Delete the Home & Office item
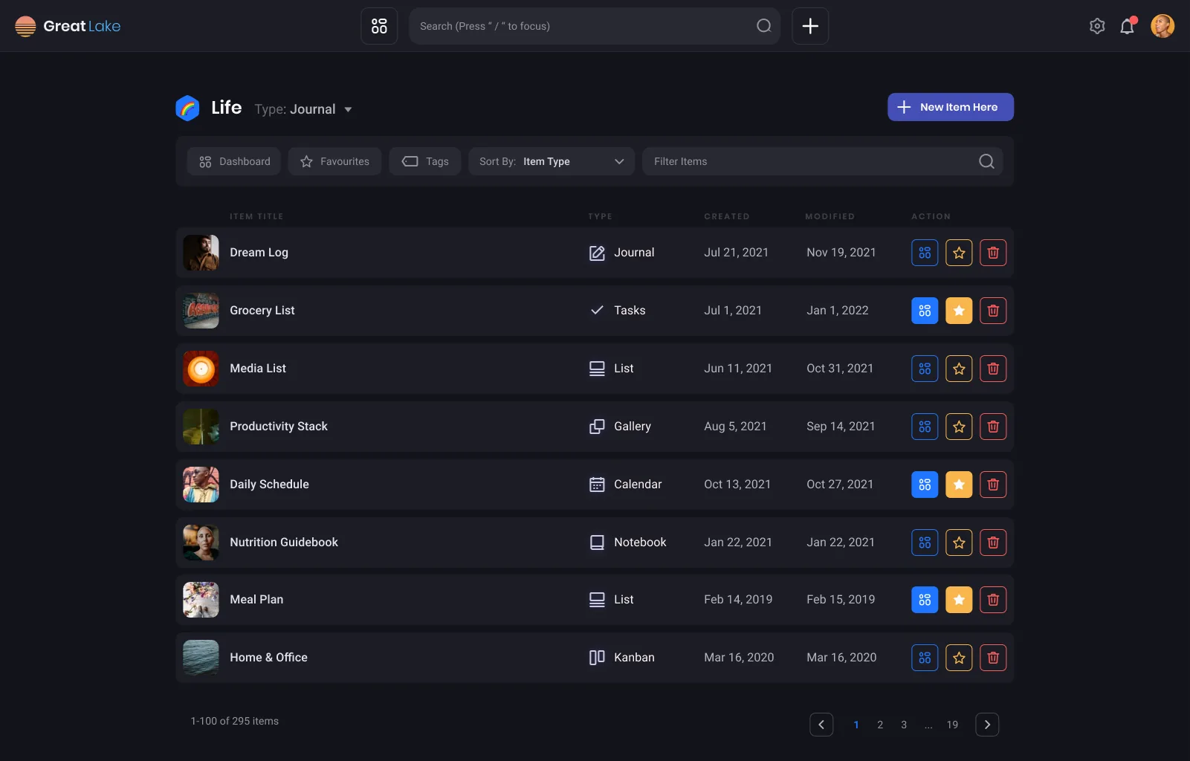 (993, 658)
